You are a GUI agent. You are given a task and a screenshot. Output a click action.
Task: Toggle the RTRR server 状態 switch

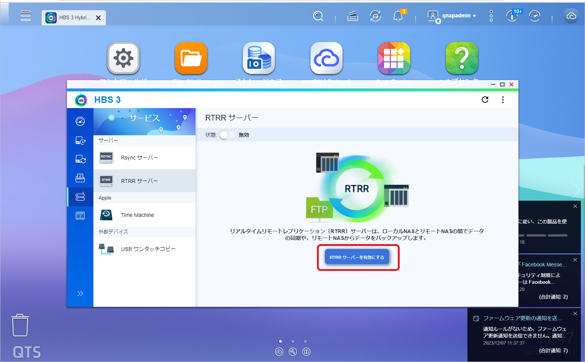pyautogui.click(x=227, y=135)
